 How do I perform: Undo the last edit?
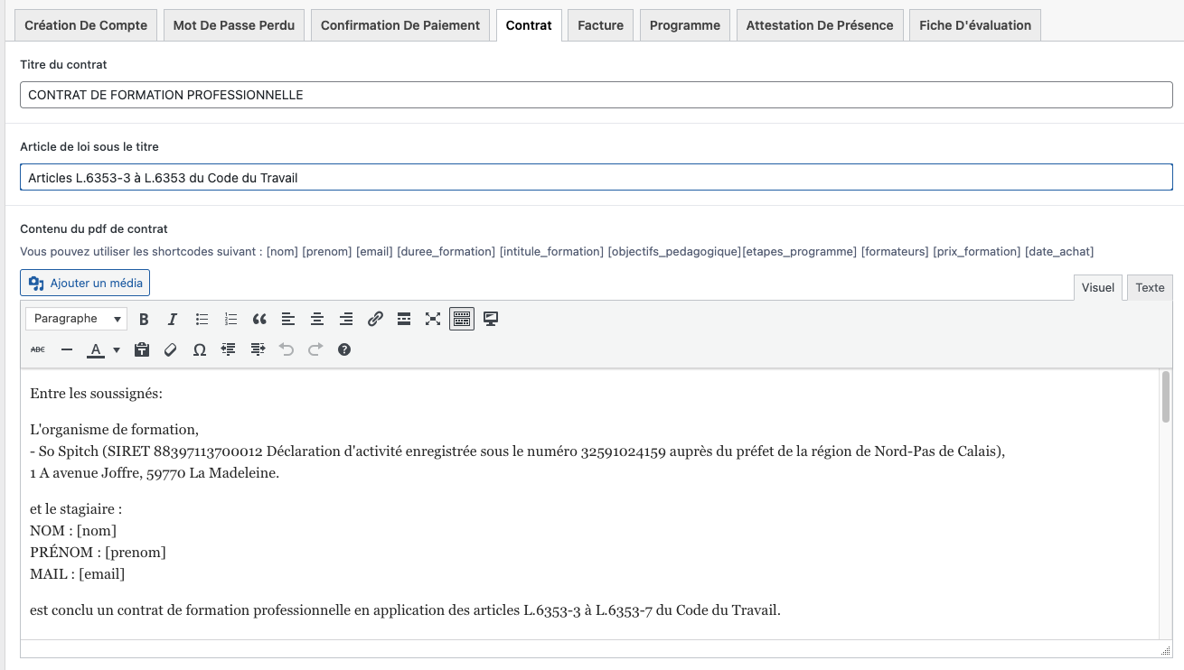point(287,349)
